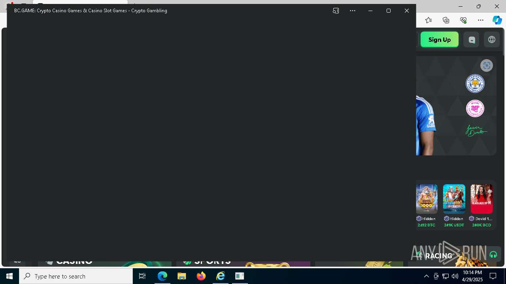The image size is (506, 284).
Task: Open Internet Explorer from the taskbar
Action: tap(221, 276)
